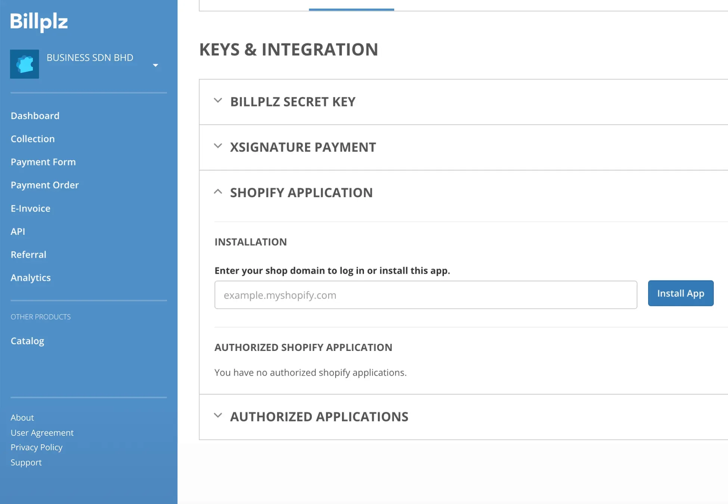
Task: Click the BILLPLZ SECRET KEY heading
Action: click(293, 102)
